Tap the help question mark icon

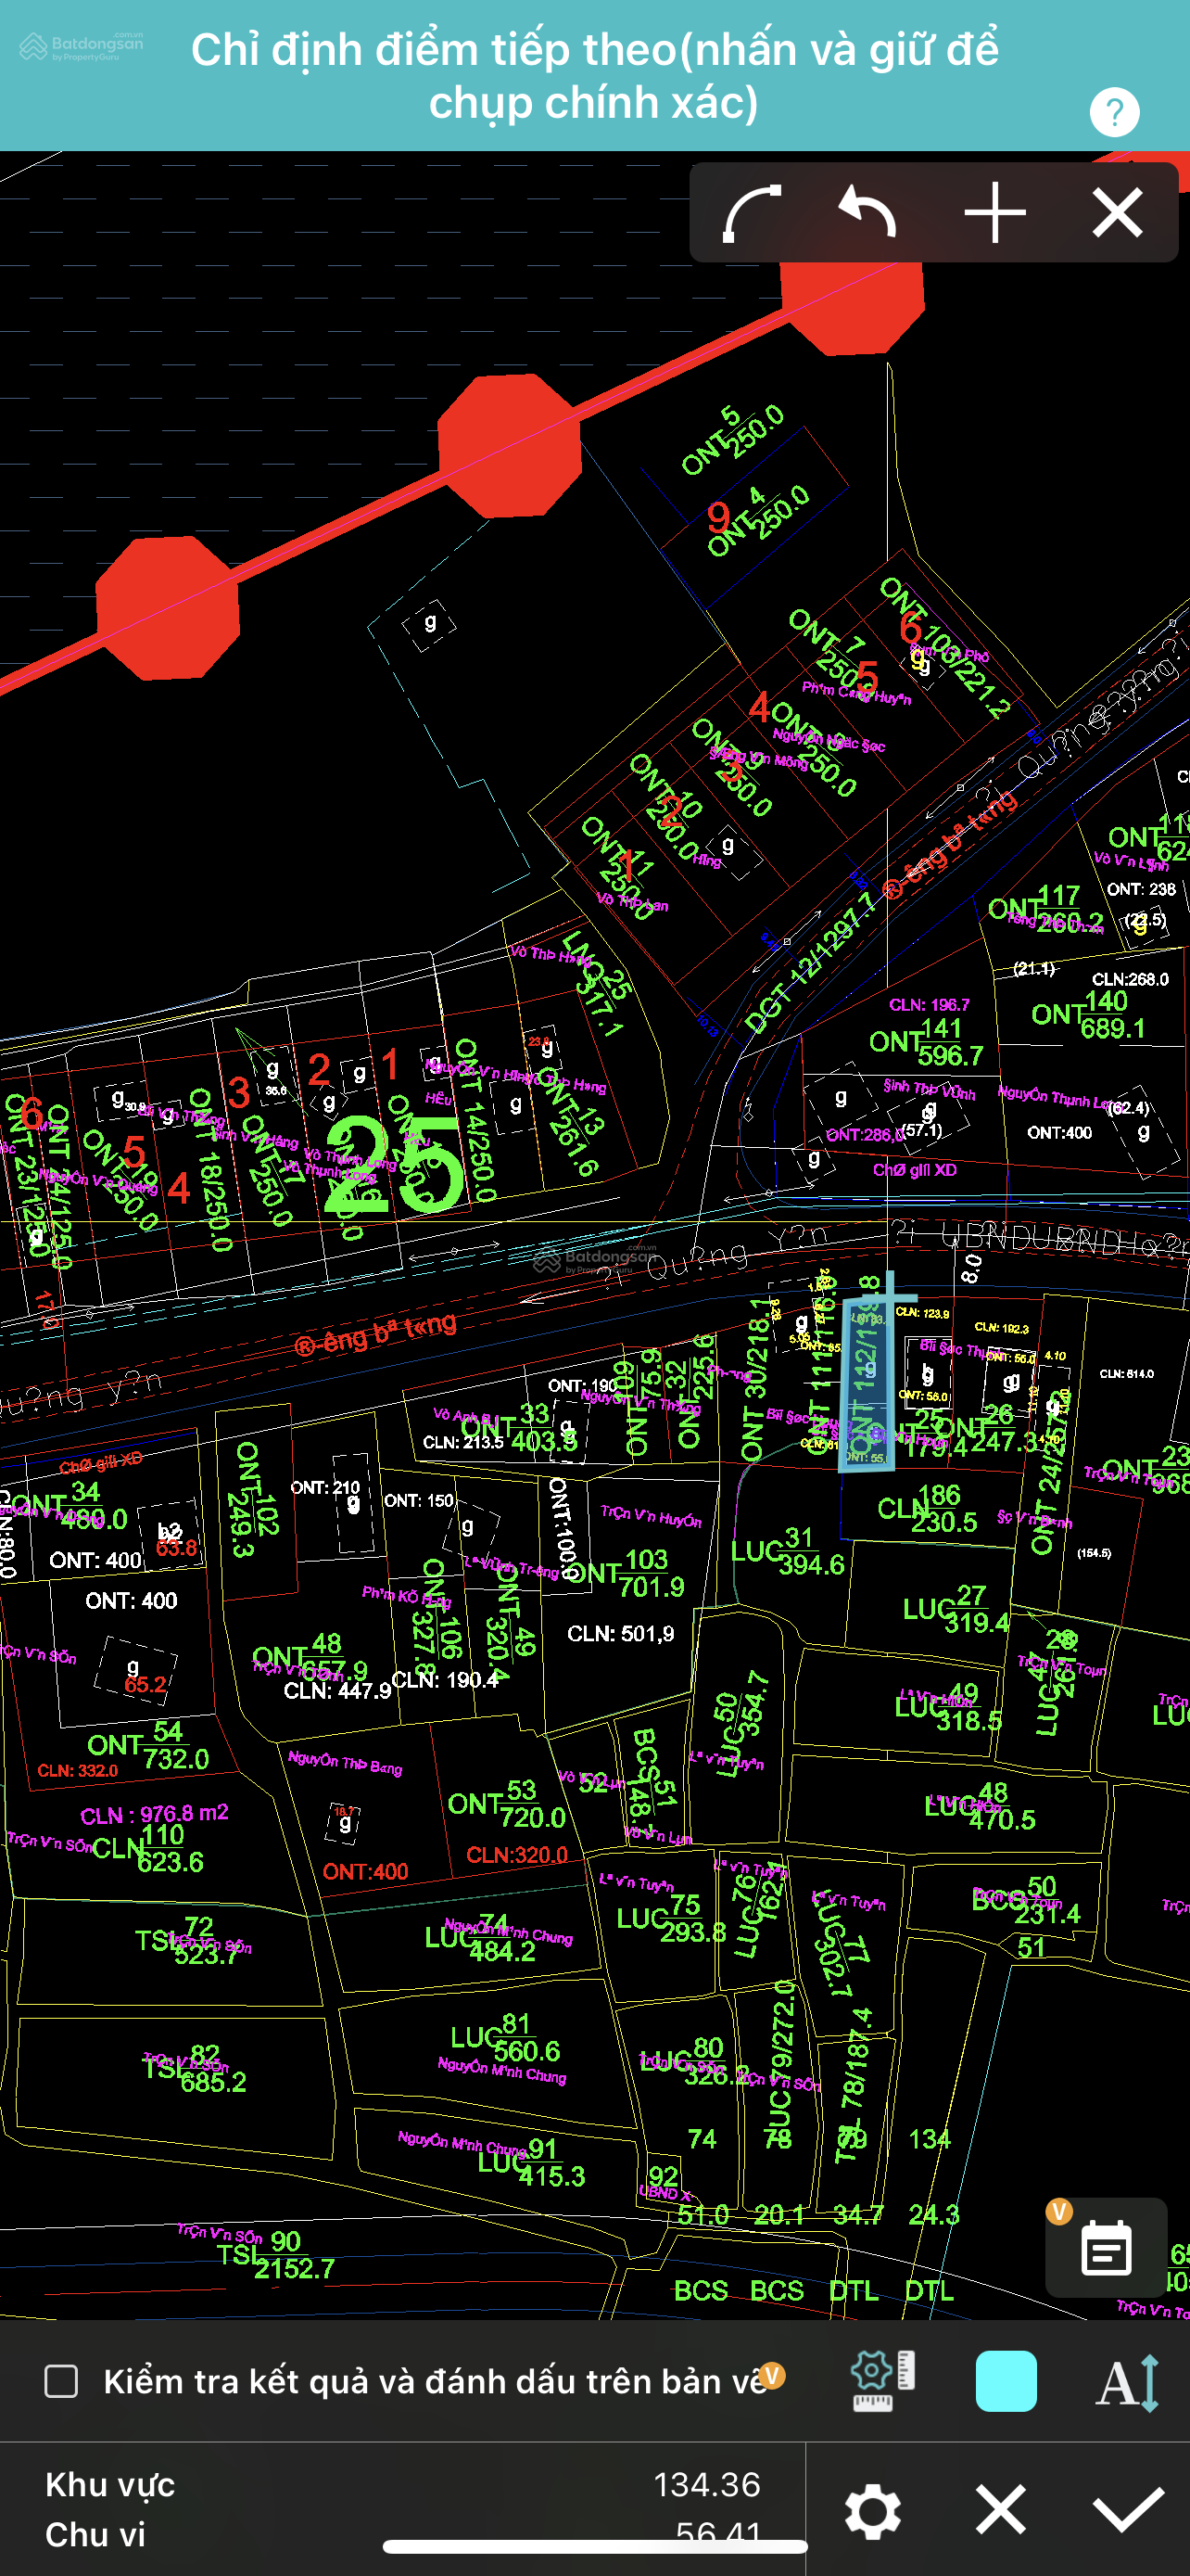1114,112
